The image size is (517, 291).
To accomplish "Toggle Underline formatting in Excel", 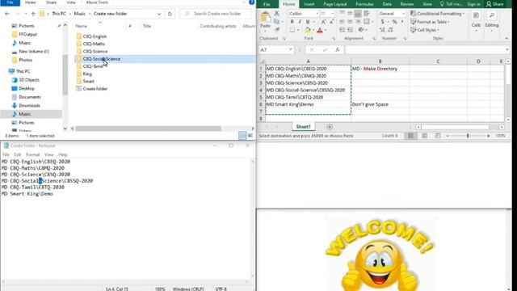I will click(308, 22).
